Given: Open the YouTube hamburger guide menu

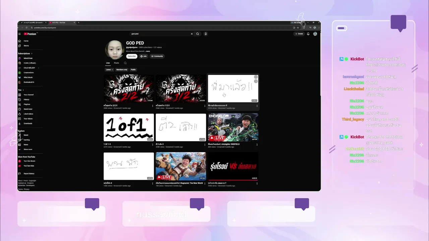Looking at the screenshot, I should (x=19, y=34).
